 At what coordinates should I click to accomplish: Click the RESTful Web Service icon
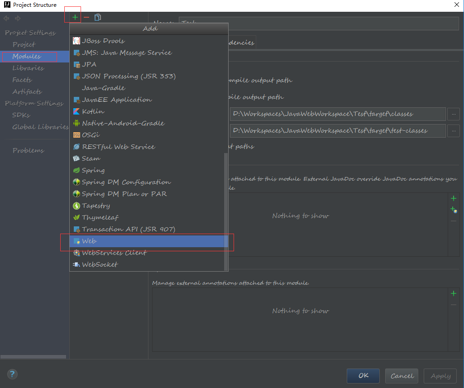(77, 147)
